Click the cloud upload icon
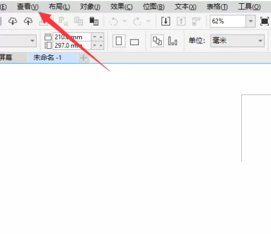 (x=28, y=21)
